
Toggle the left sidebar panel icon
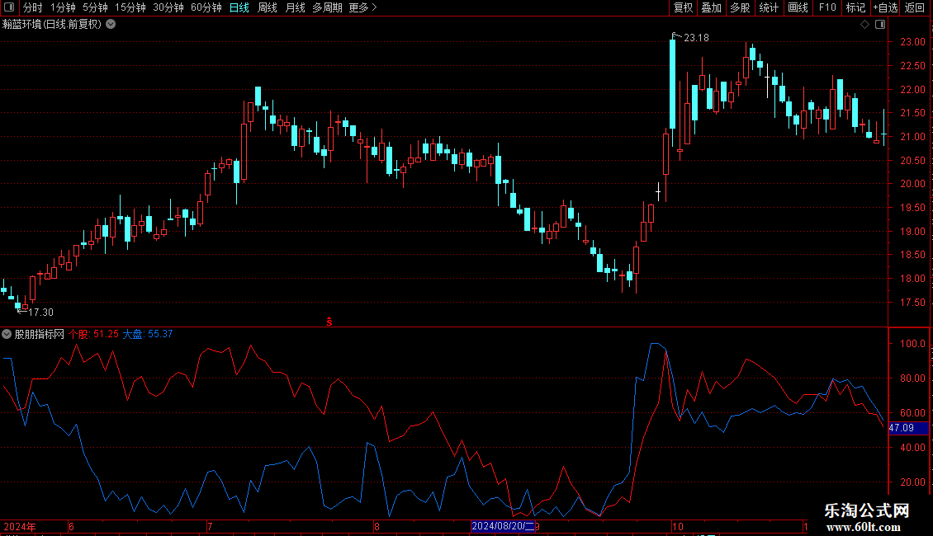tap(9, 7)
